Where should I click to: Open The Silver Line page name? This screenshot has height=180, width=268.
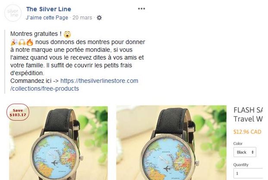coord(49,9)
